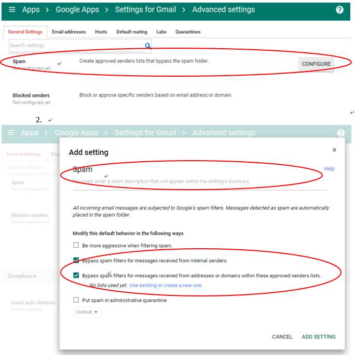Click the Blocked senders setting row title
The image size is (355, 355).
pos(31,95)
